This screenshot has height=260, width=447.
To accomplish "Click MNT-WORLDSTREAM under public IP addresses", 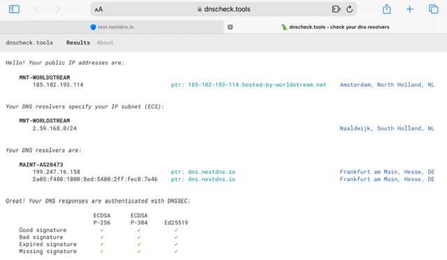I will coord(45,78).
